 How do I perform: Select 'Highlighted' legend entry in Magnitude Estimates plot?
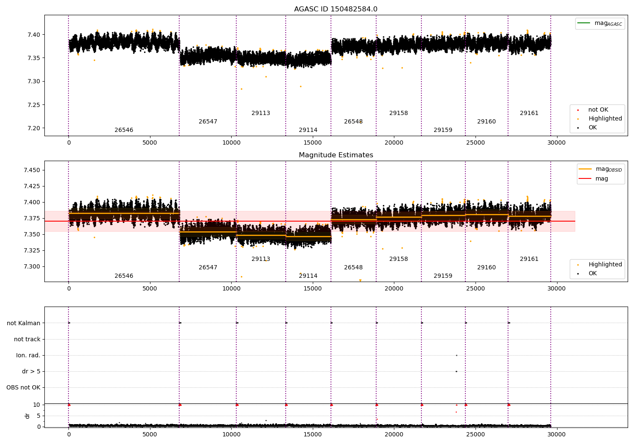pos(600,265)
